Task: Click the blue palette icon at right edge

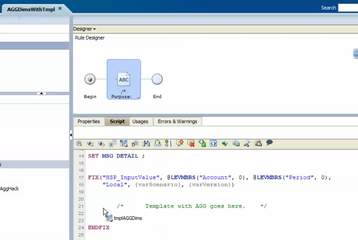Action: click(356, 52)
